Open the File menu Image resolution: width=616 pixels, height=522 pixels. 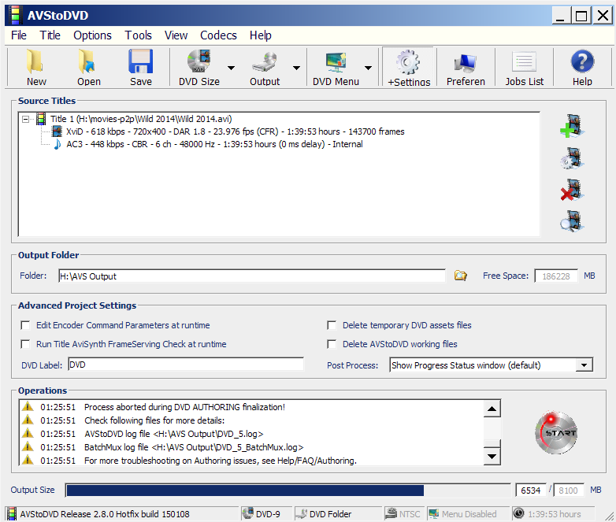18,35
